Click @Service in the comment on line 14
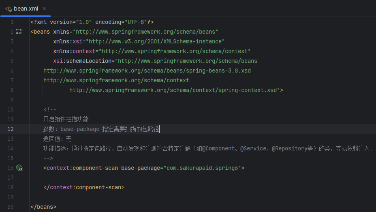 pos(253,148)
